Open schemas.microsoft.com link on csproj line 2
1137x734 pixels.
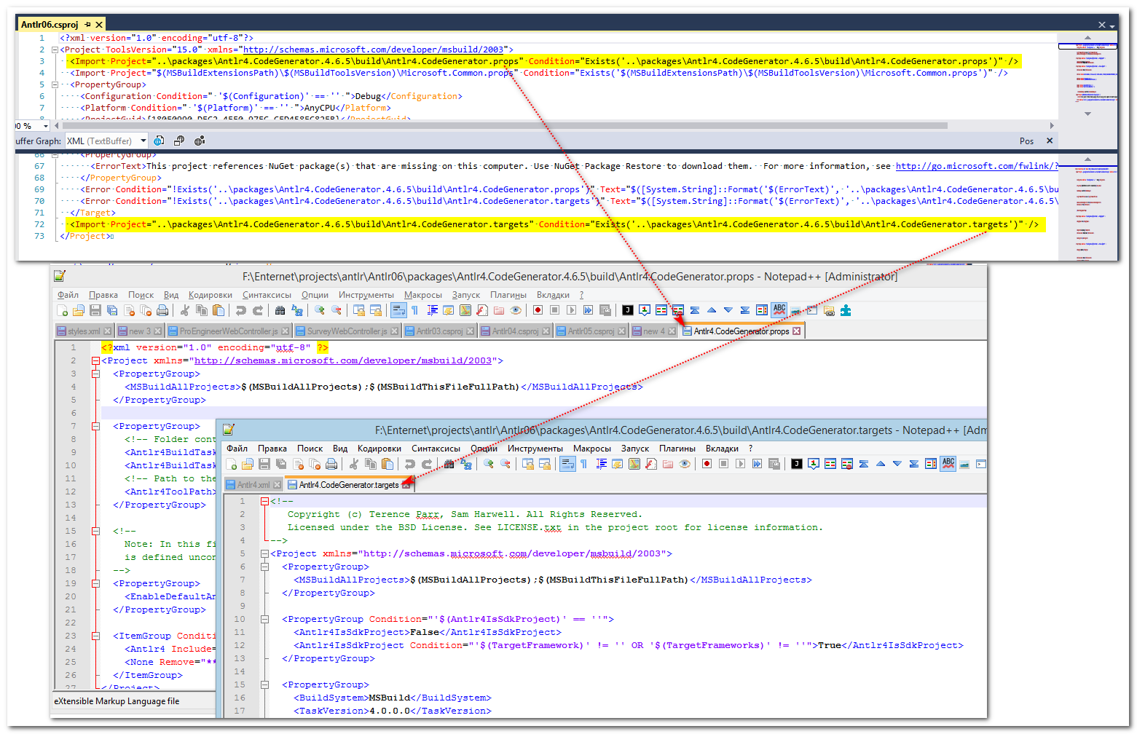coord(373,50)
